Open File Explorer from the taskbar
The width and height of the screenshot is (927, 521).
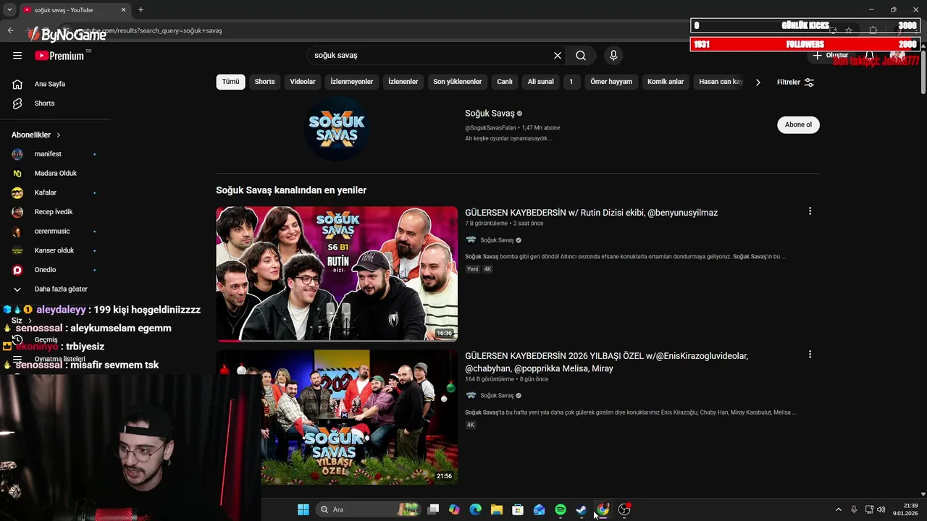click(496, 509)
